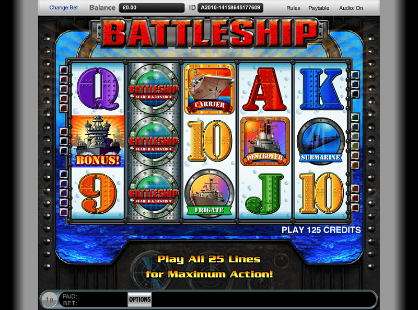
Task: Open the OPTIONS button
Action: coord(140,300)
